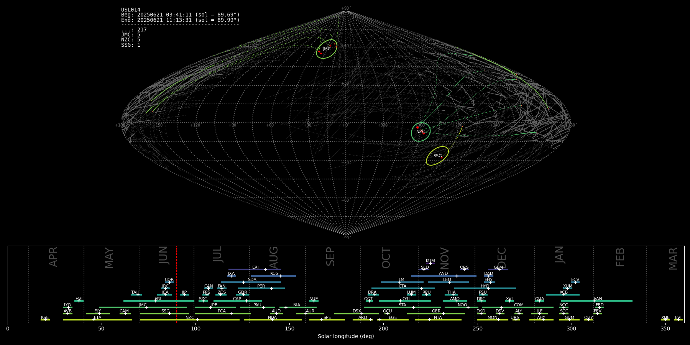Click the STA shower label in timeline
690x345 pixels.
tap(402, 305)
